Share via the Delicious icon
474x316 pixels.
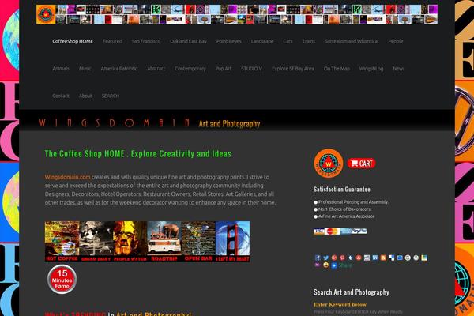click(x=392, y=258)
